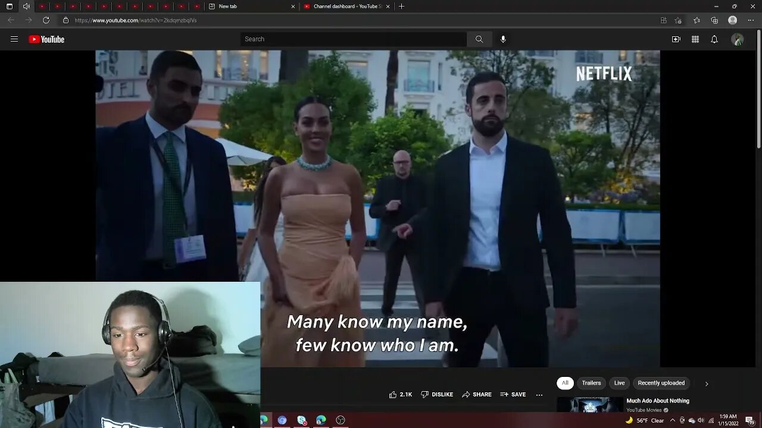Open Much Ado About Nothing video title

click(x=658, y=401)
